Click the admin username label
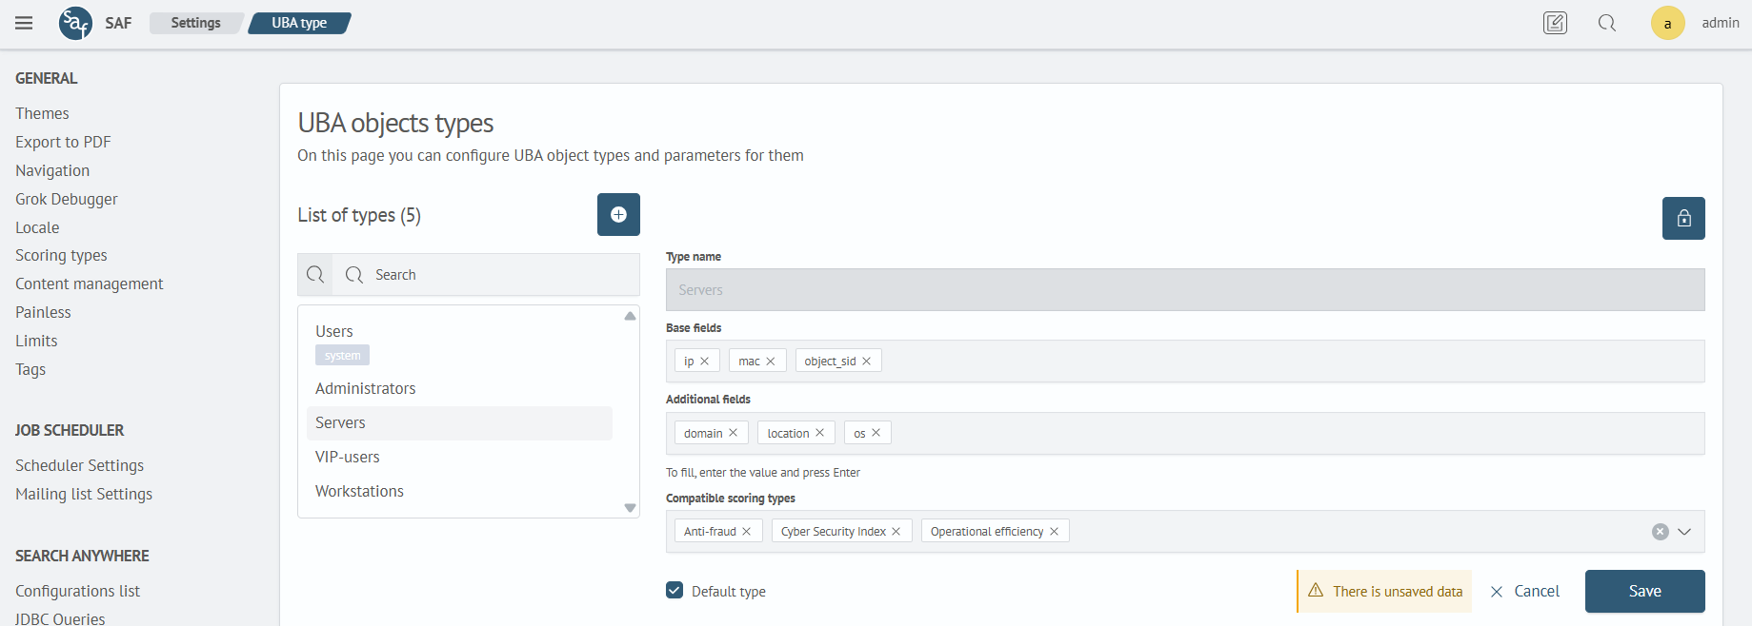 1721,23
